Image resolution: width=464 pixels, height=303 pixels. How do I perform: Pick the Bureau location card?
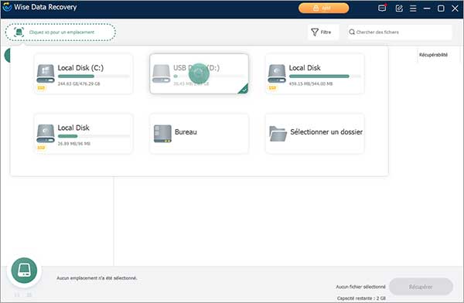point(199,134)
